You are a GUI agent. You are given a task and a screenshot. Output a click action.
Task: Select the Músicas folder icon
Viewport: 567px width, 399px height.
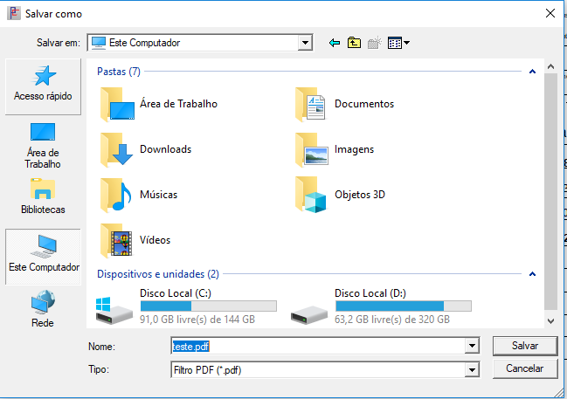(116, 195)
